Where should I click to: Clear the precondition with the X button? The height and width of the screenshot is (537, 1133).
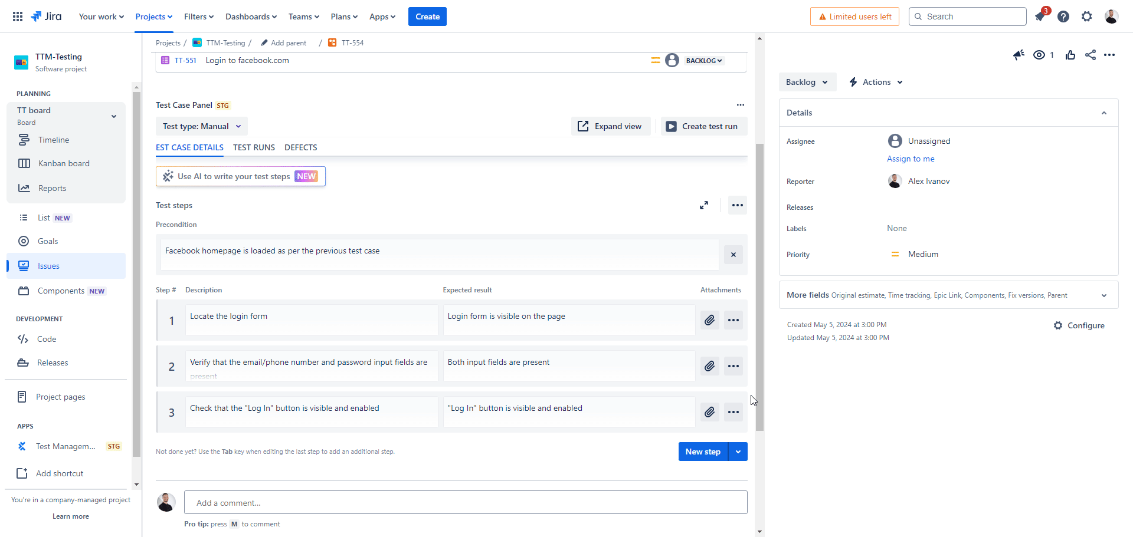(x=733, y=255)
